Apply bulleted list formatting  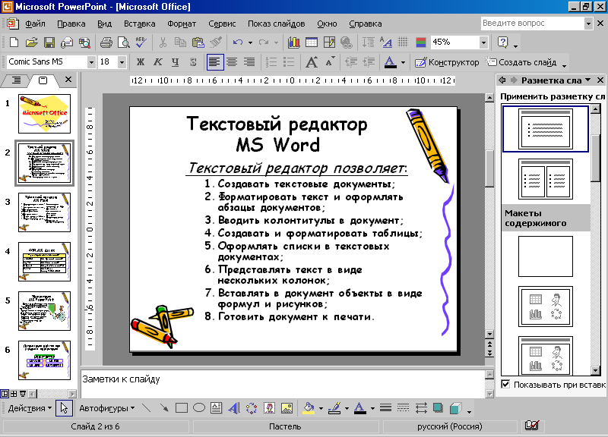pyautogui.click(x=289, y=62)
